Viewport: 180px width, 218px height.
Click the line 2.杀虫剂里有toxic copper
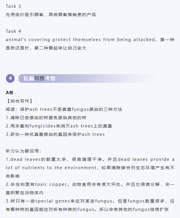click(90, 184)
